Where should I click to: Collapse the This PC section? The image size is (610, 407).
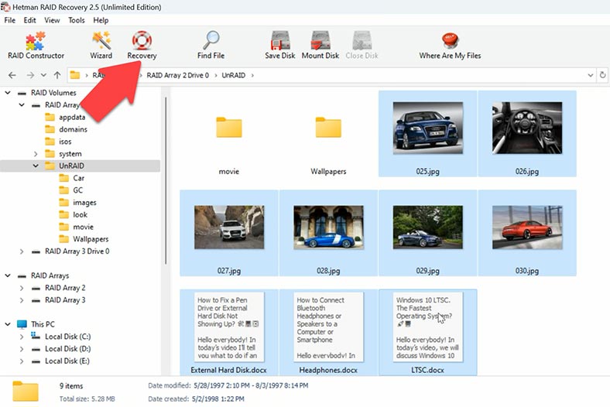pyautogui.click(x=8, y=324)
